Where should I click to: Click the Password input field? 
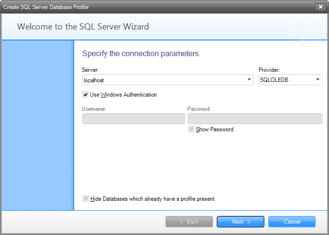pos(255,118)
